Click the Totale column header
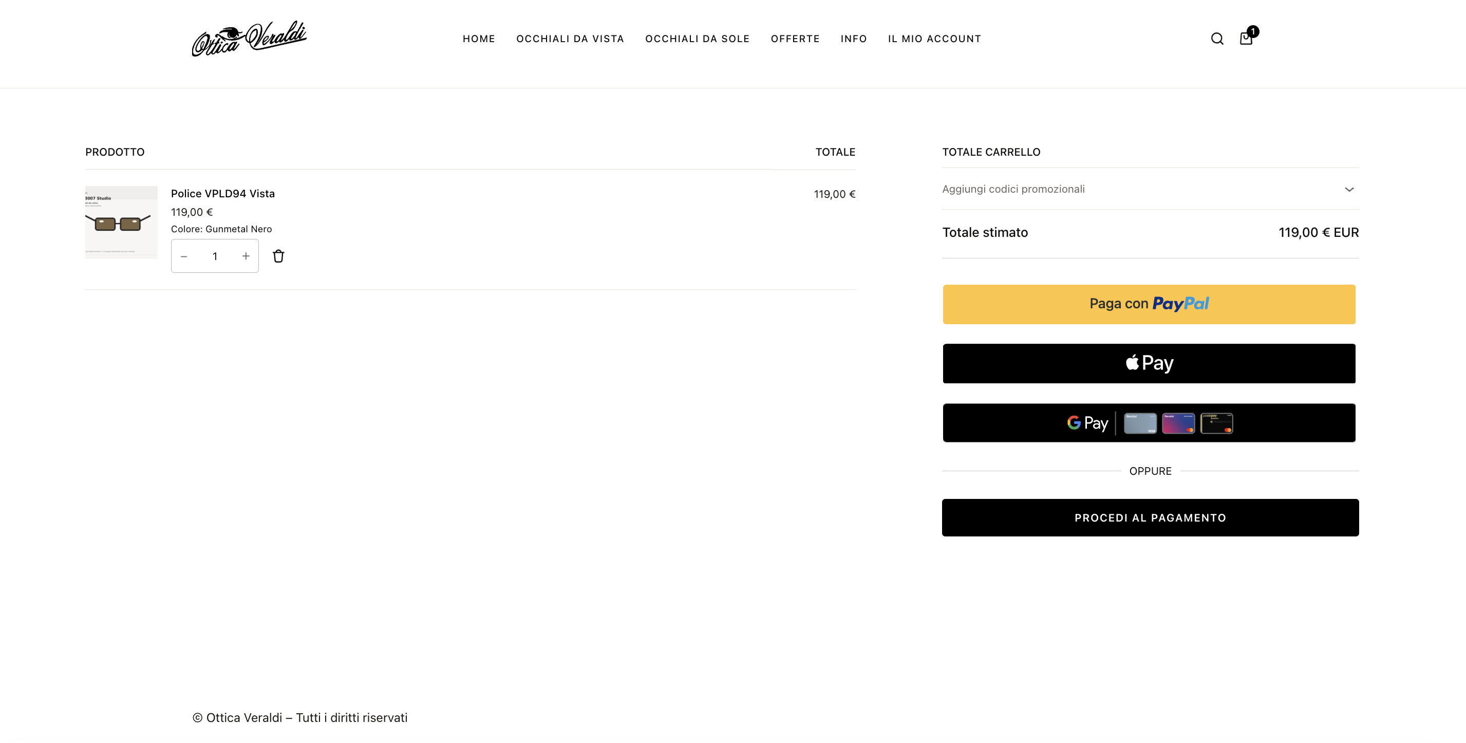 [835, 152]
